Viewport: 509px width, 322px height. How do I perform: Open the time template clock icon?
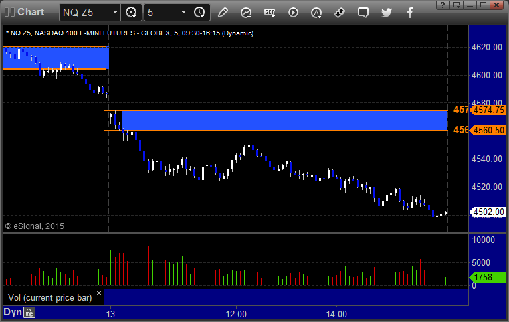coord(199,12)
